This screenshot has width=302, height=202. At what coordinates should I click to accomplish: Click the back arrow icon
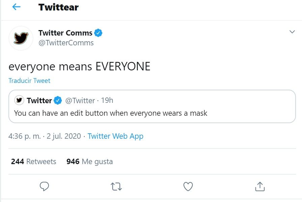click(x=16, y=7)
